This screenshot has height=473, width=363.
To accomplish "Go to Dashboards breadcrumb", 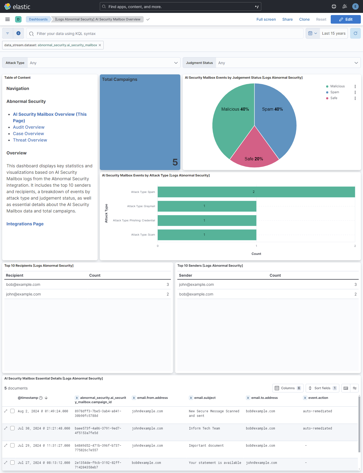I will tap(38, 19).
